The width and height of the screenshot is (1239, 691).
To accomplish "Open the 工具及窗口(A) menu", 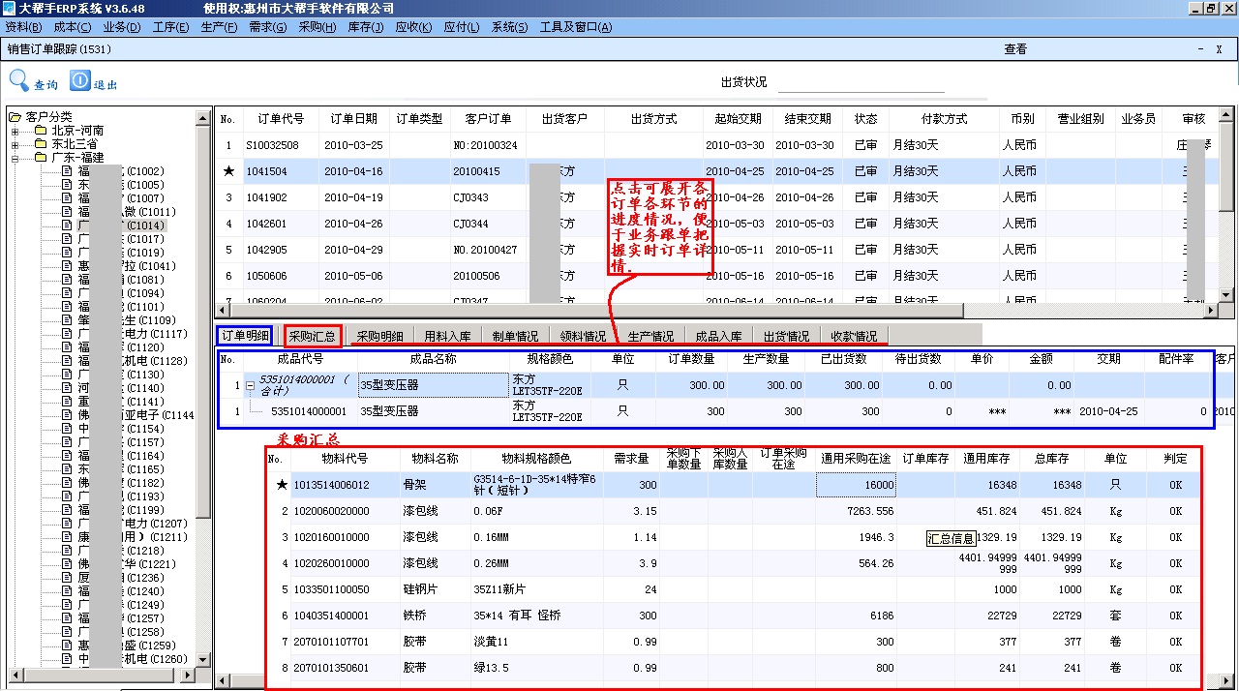I will 576,27.
